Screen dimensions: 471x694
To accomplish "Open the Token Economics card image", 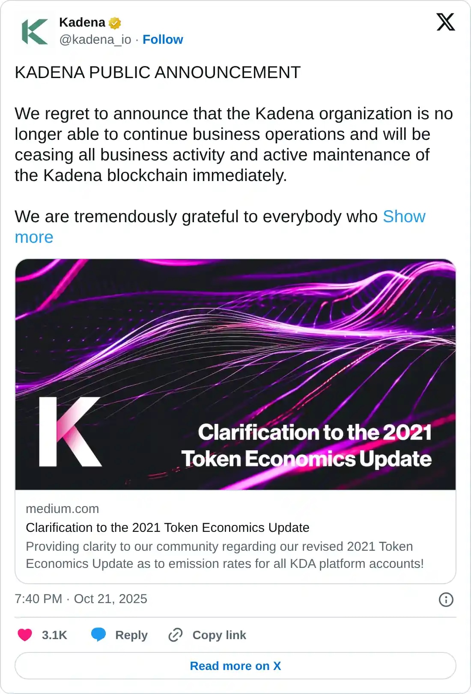I will [235, 374].
